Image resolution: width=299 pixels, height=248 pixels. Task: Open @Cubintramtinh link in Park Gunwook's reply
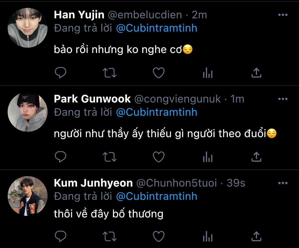click(x=156, y=112)
